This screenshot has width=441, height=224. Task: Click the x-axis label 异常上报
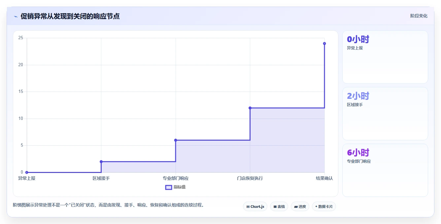(27, 178)
